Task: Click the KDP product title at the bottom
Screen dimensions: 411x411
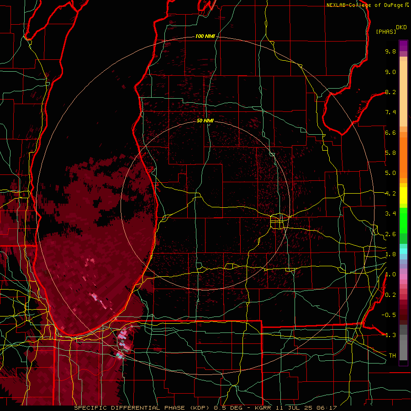Action: (205, 408)
